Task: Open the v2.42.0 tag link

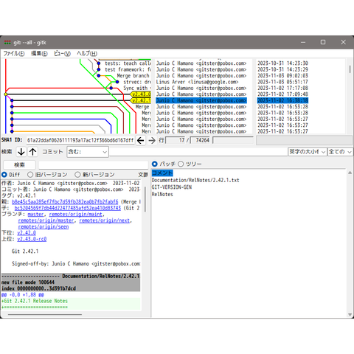Action: click(27, 233)
